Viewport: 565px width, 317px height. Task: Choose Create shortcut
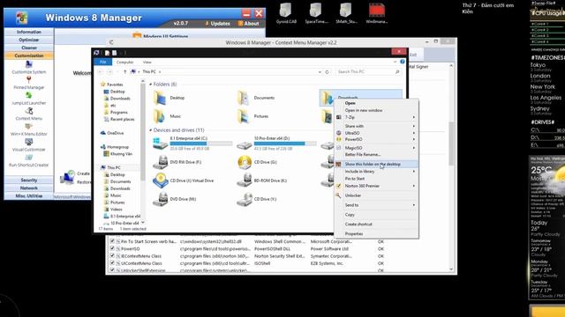(x=376, y=225)
